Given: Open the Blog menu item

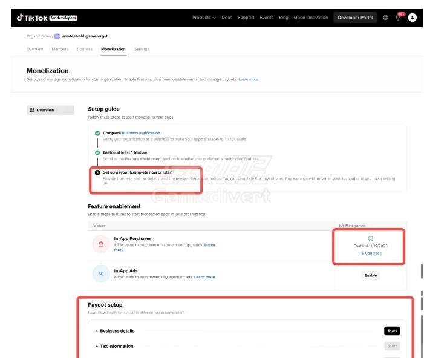Looking at the screenshot, I should [x=284, y=18].
